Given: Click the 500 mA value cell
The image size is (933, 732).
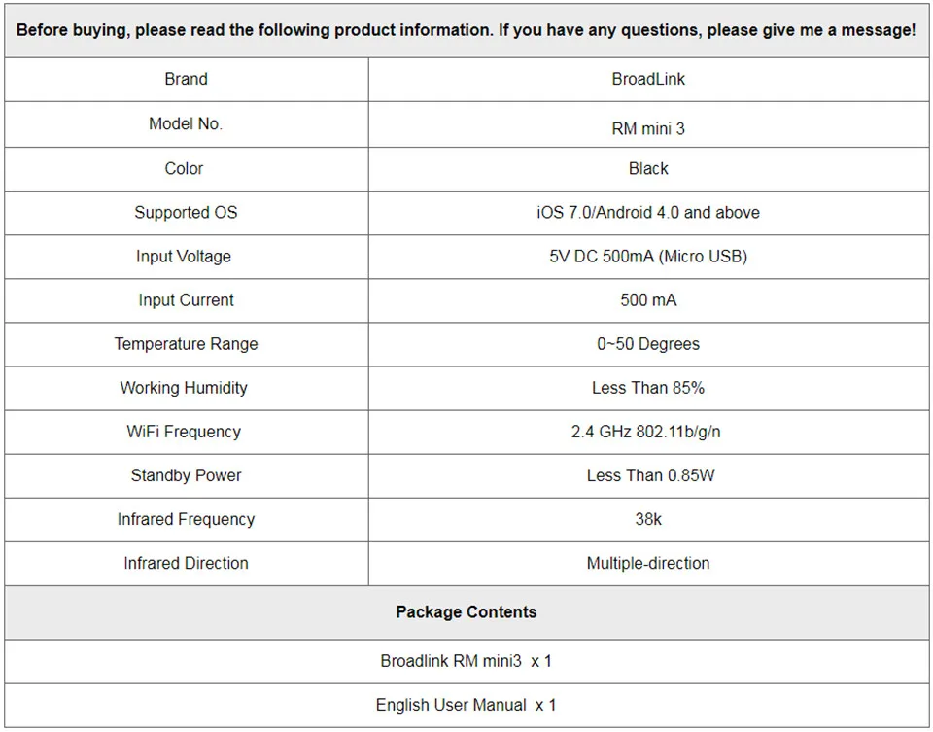Looking at the screenshot, I should pyautogui.click(x=648, y=300).
